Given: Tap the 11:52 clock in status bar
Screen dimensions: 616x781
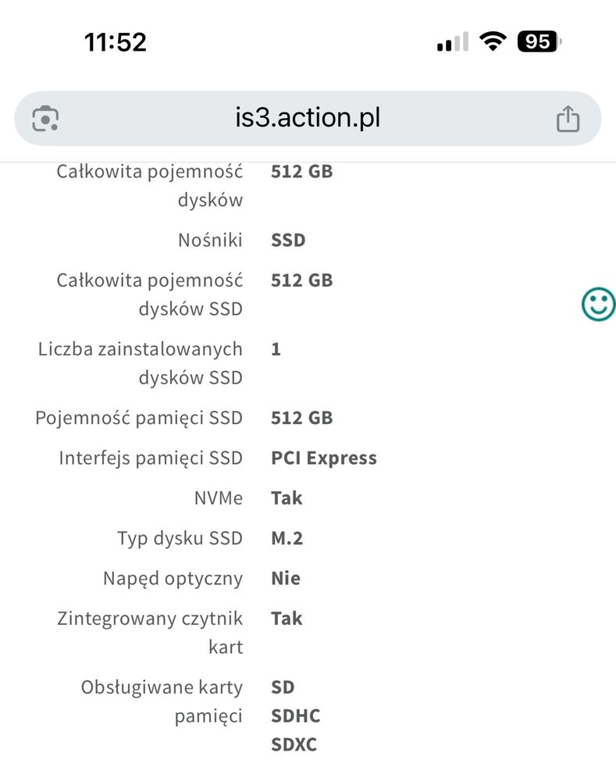Looking at the screenshot, I should point(116,42).
